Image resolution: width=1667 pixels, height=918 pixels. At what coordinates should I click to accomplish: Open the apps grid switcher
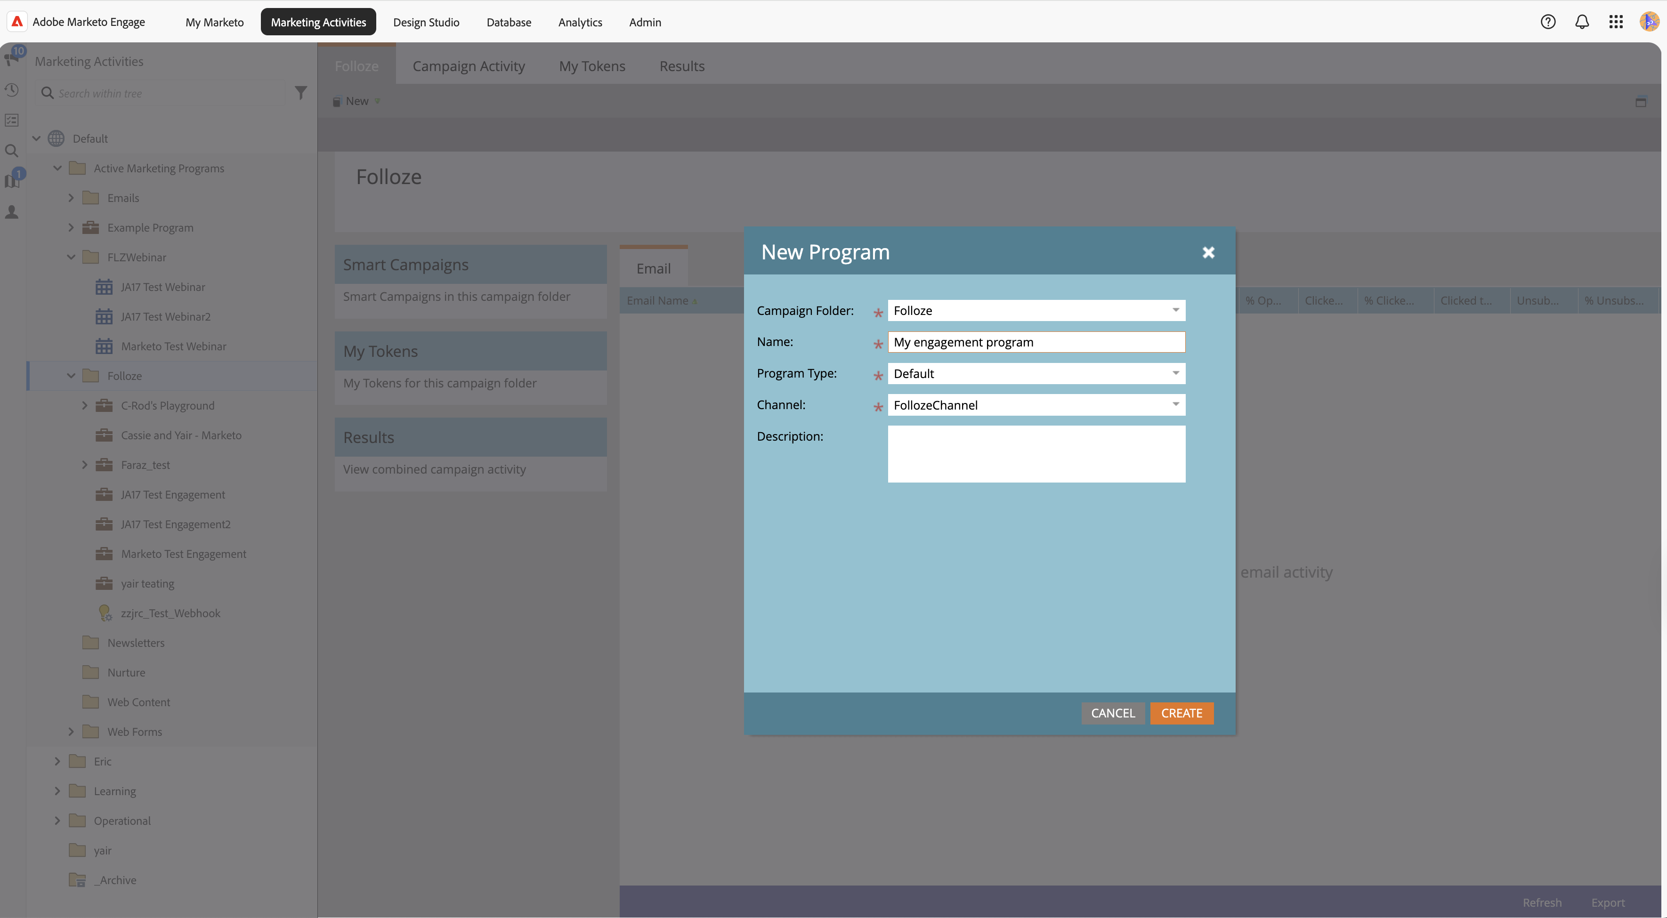pos(1615,22)
